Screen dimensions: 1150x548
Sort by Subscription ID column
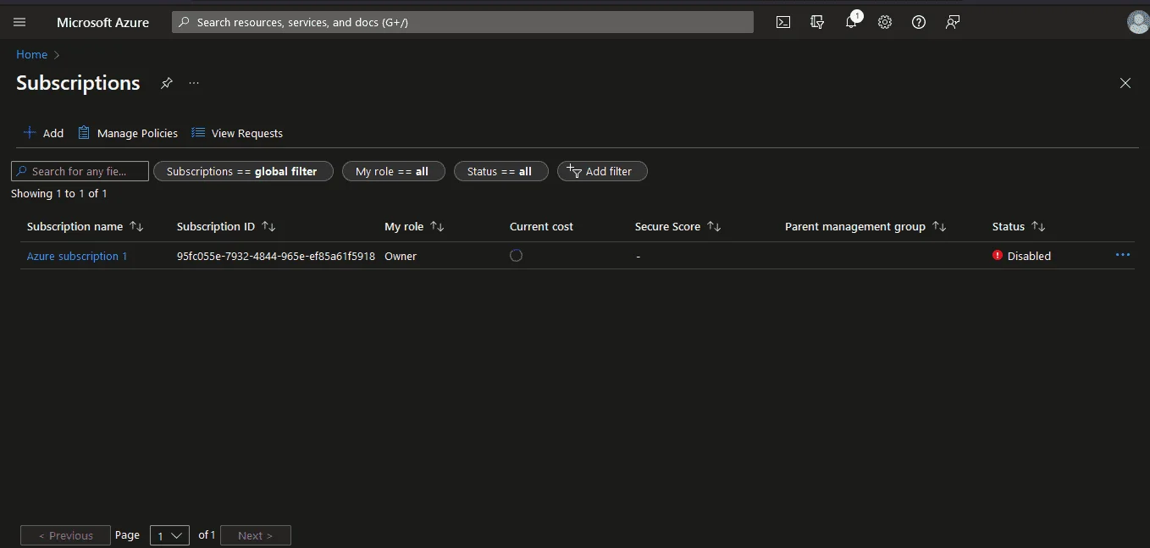click(226, 226)
